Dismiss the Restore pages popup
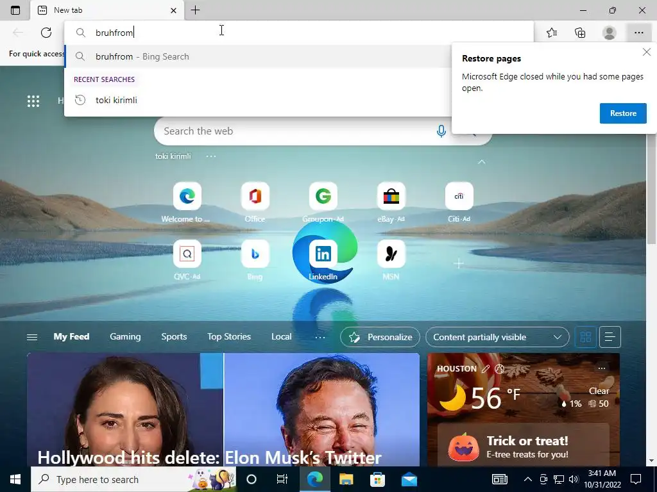657x492 pixels. [647, 52]
